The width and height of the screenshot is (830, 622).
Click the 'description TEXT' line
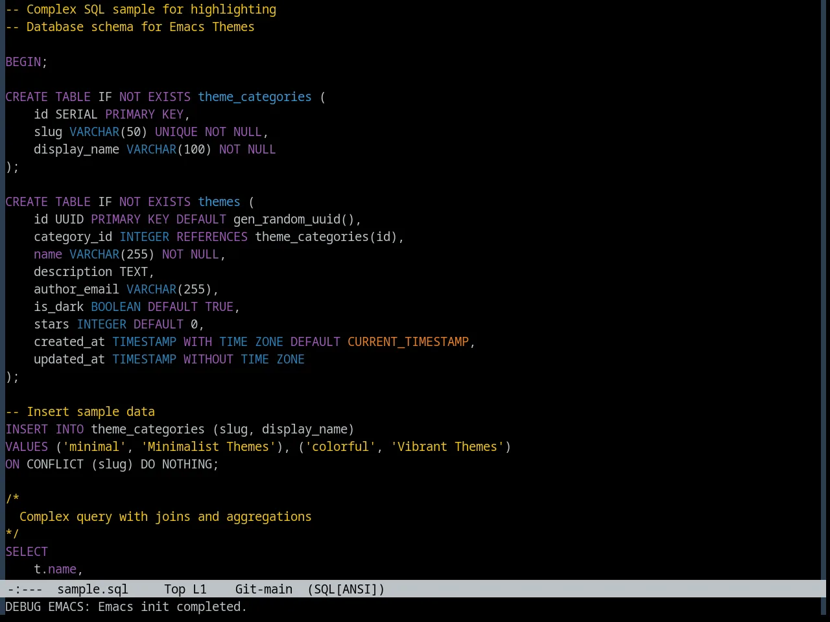[x=94, y=271]
